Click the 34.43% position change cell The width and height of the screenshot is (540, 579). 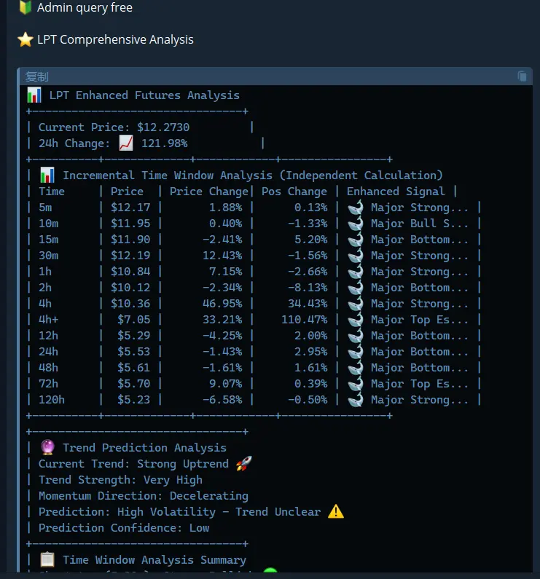(x=308, y=304)
